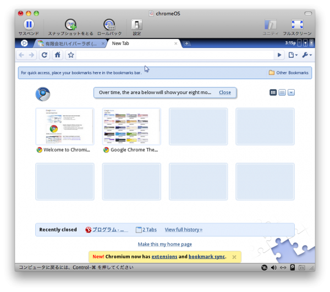330x292 pixels.
Task: Click into the address bar
Action: (175, 55)
